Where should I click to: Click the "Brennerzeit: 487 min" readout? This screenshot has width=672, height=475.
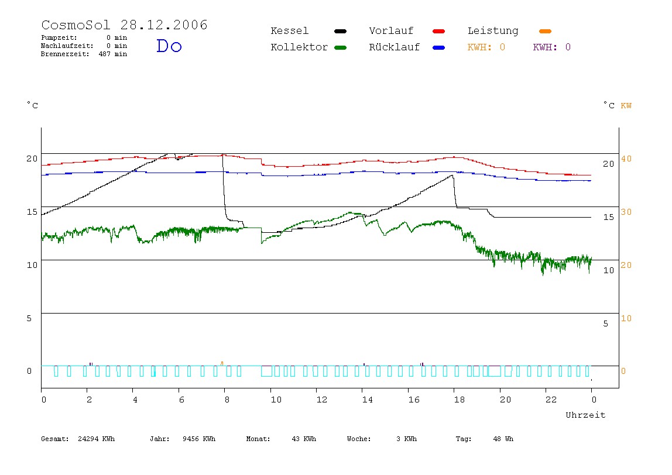[x=84, y=54]
